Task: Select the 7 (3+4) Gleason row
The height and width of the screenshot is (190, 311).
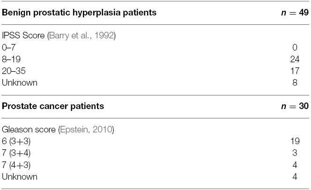Action: (155, 153)
